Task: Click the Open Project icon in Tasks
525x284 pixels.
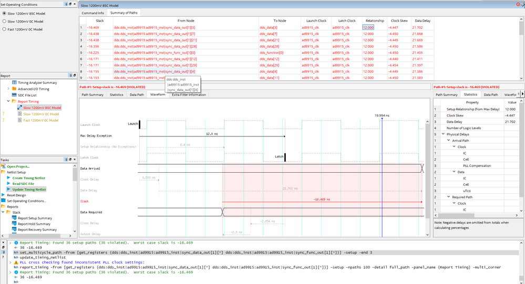Action: click(x=4, y=166)
